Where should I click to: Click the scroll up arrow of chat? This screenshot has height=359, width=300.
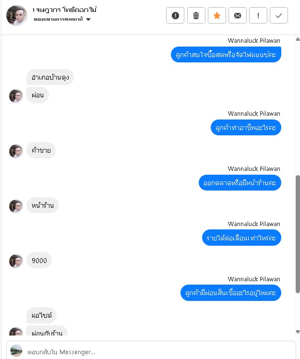pyautogui.click(x=298, y=39)
